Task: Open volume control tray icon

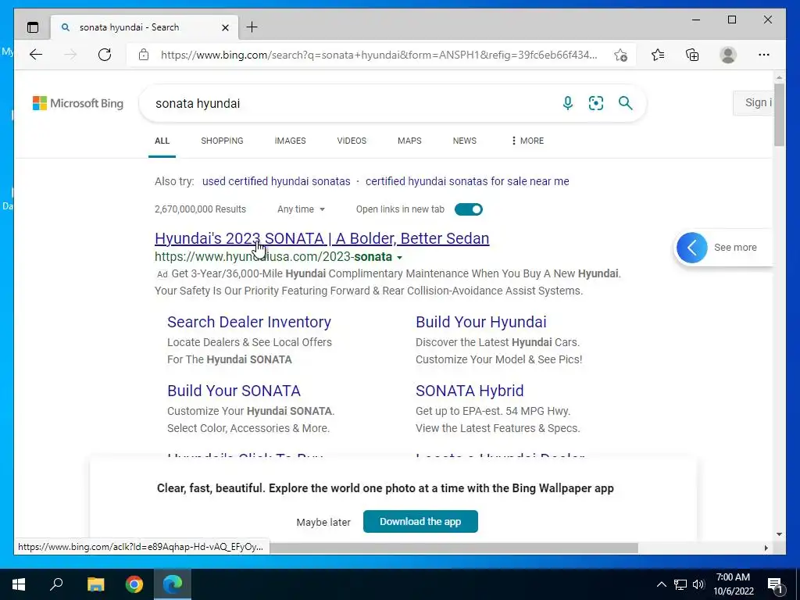Action: coord(698,584)
